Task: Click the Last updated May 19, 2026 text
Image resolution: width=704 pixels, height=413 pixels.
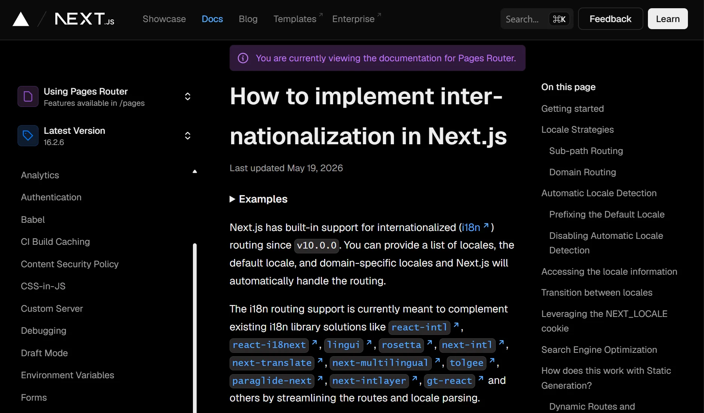Action: 286,168
